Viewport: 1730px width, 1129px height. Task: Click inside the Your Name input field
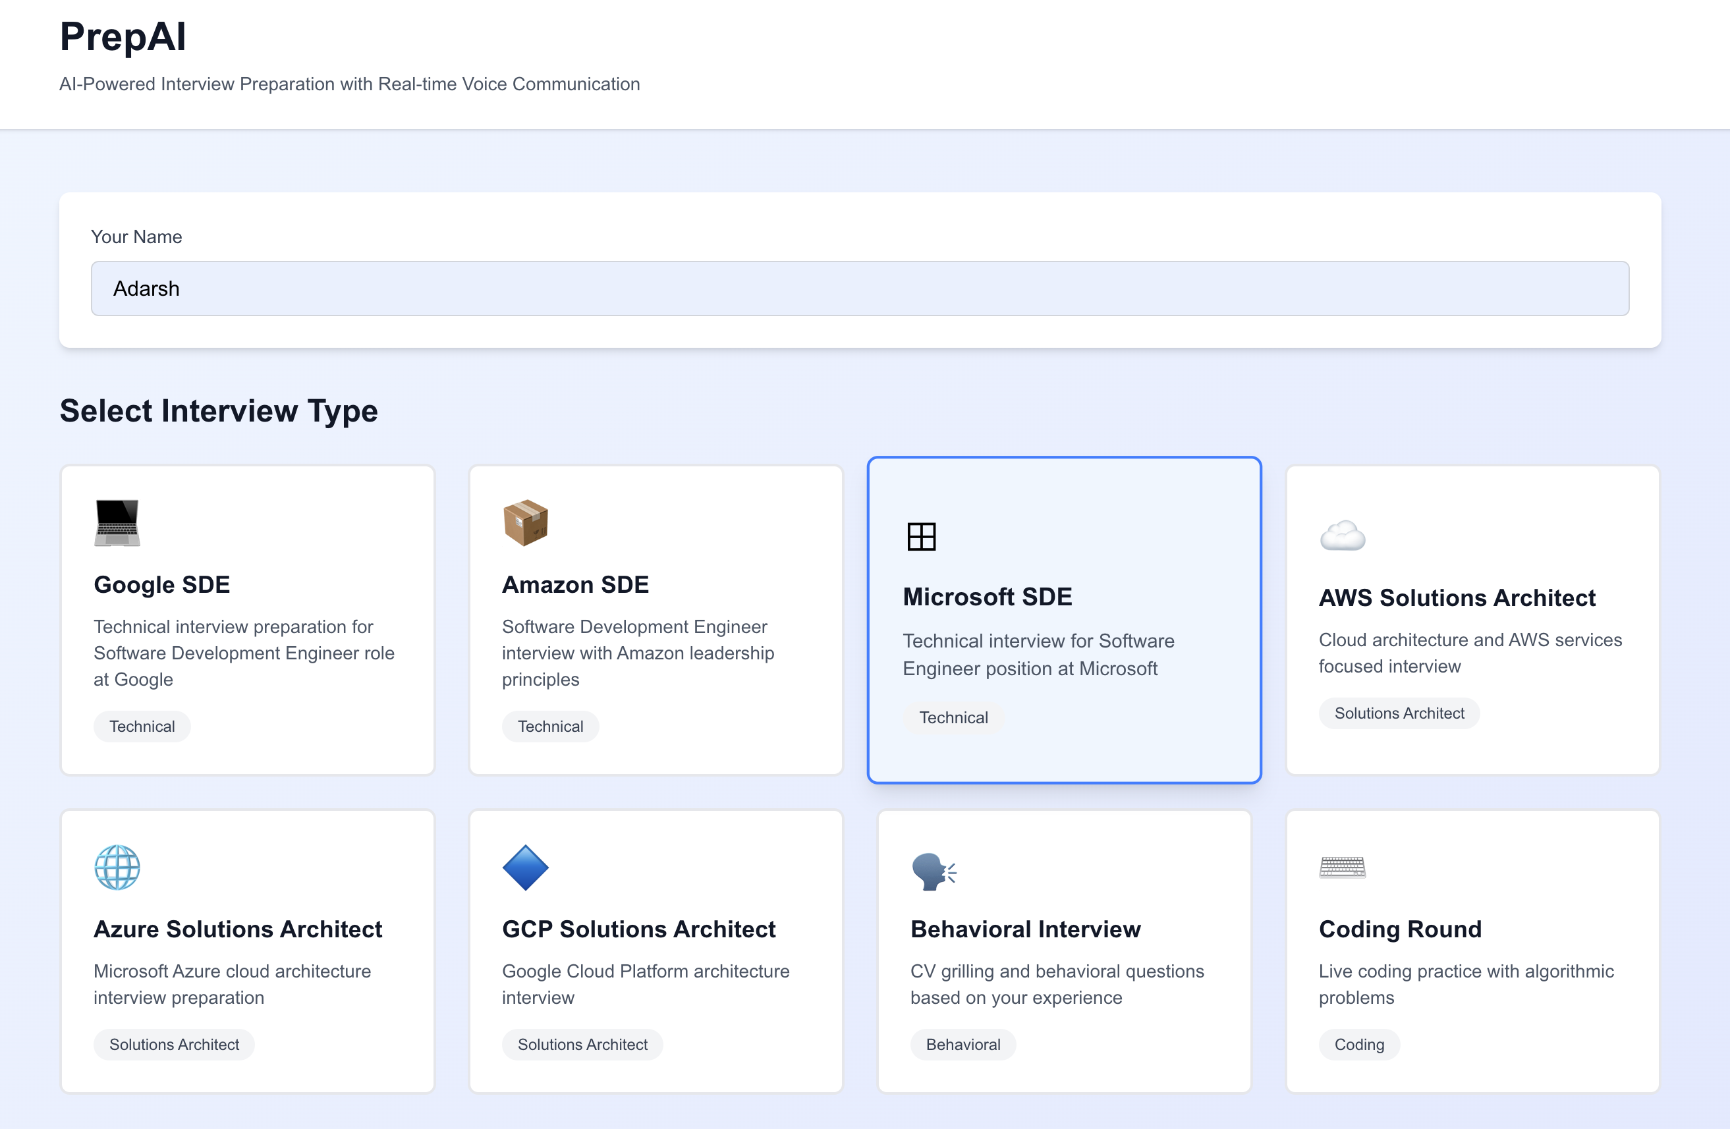(x=859, y=289)
